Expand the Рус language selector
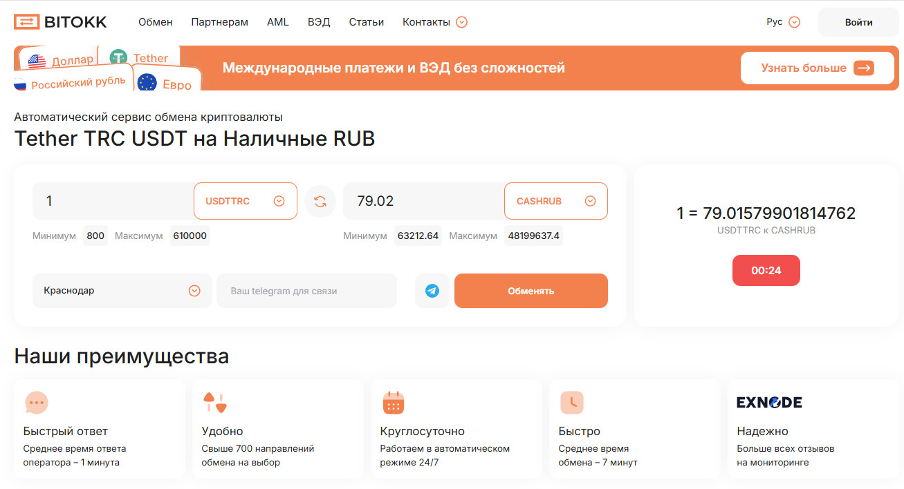This screenshot has width=904, height=489. click(783, 22)
